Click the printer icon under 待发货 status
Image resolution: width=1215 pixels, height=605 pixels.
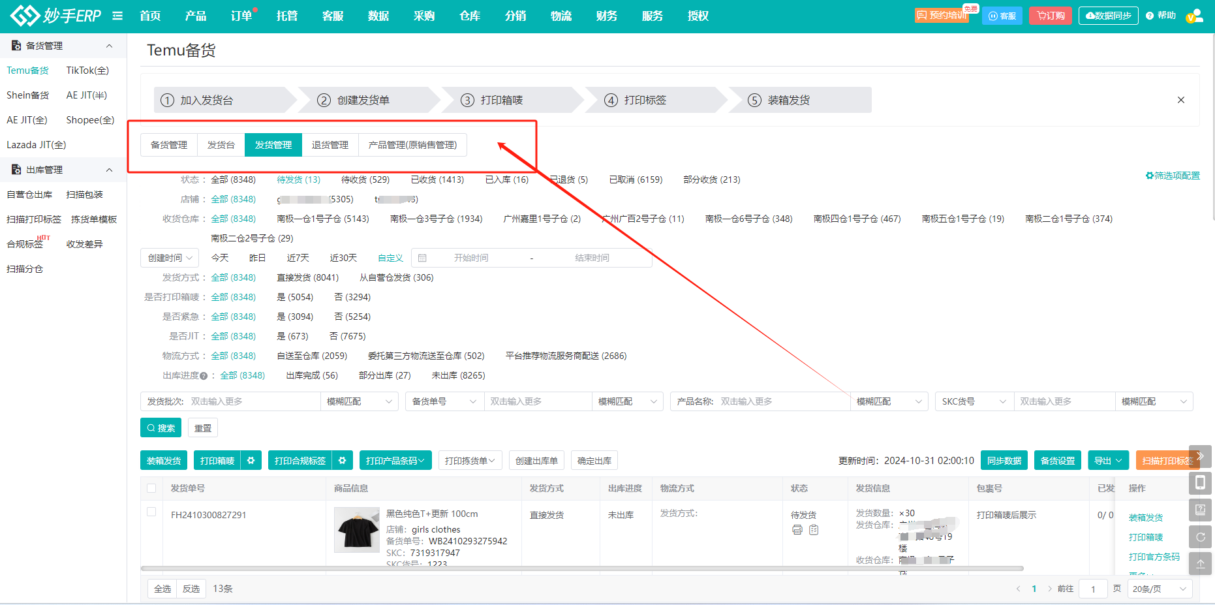[797, 530]
